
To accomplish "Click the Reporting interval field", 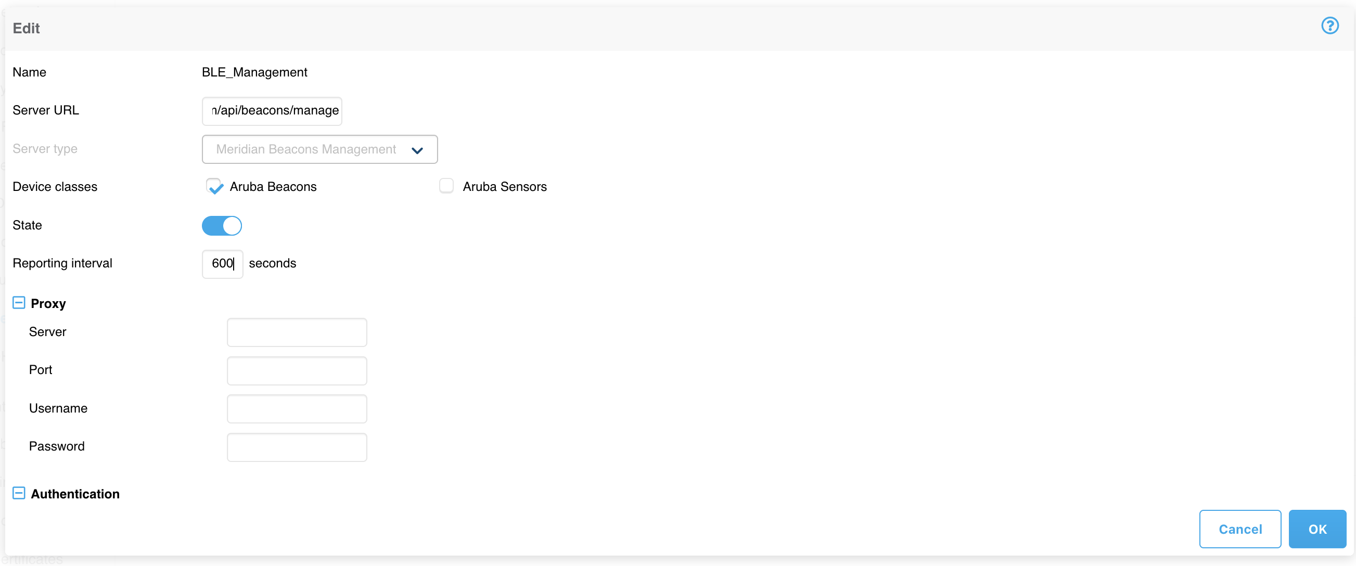I will click(x=222, y=263).
